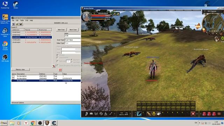Toggle Active checkbox for address 256E1AD4
The image size is (224, 126).
13,76
